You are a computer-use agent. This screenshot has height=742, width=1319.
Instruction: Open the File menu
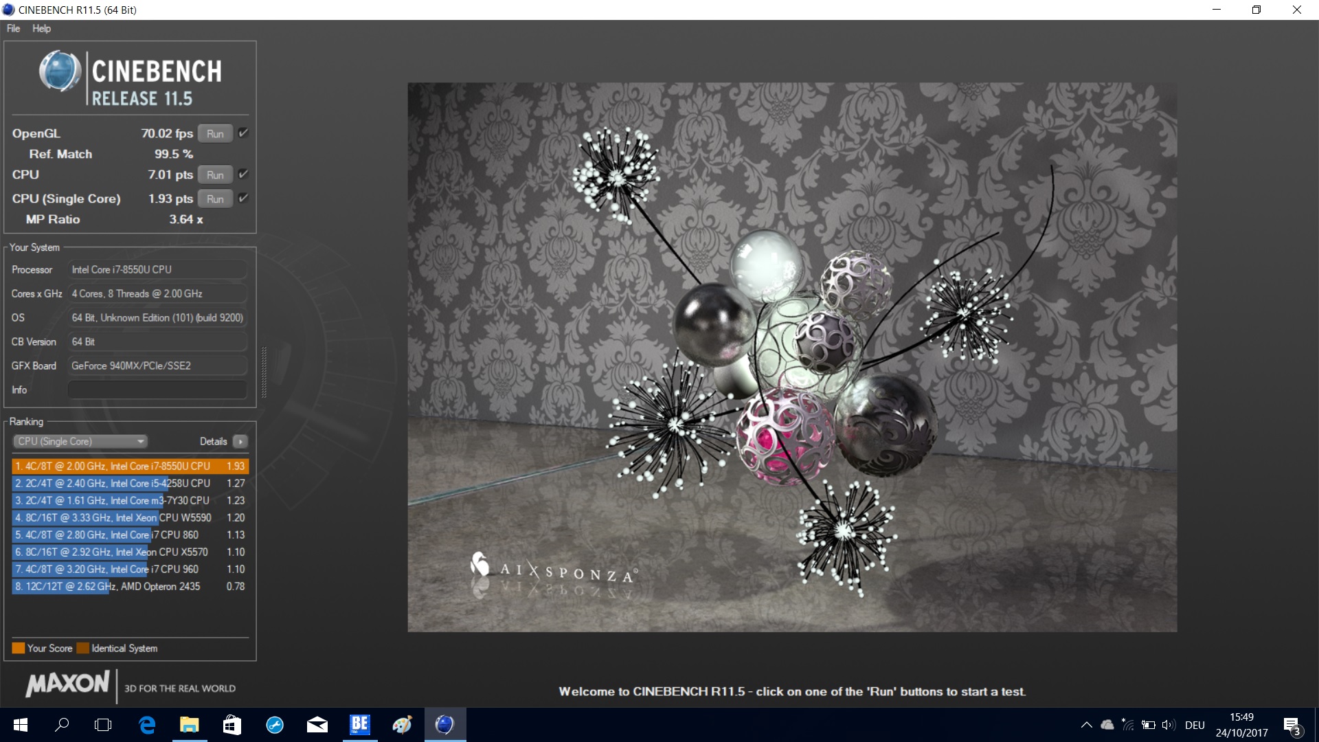pyautogui.click(x=13, y=28)
